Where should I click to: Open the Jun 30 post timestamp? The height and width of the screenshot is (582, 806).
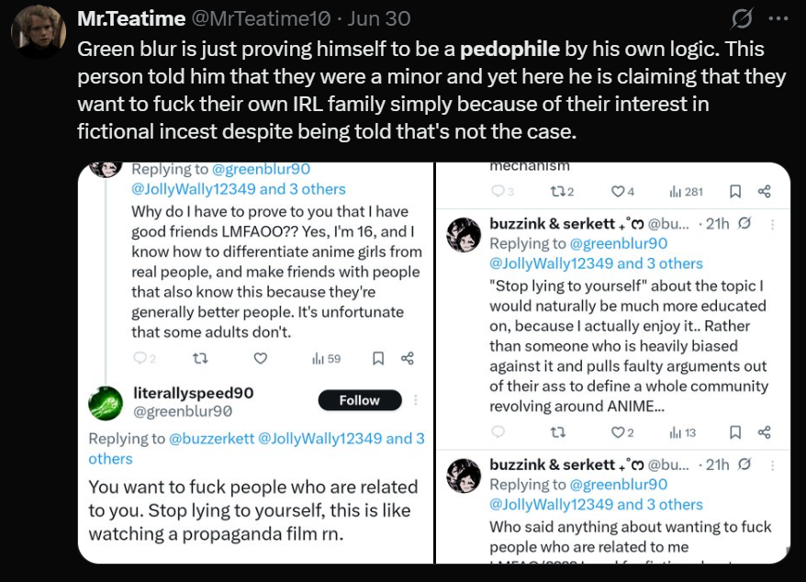click(x=379, y=18)
